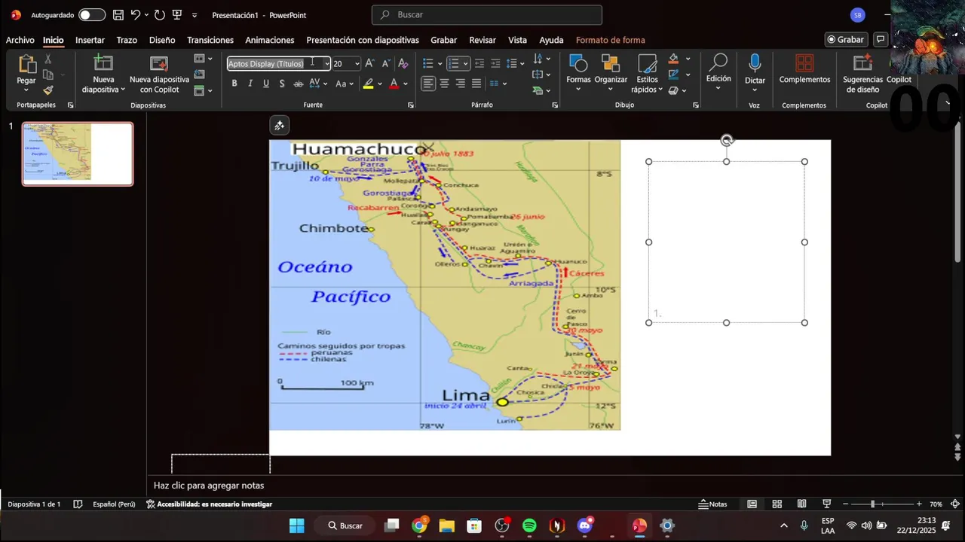The height and width of the screenshot is (542, 965).
Task: Select the Format Painter brush icon
Action: tap(48, 90)
